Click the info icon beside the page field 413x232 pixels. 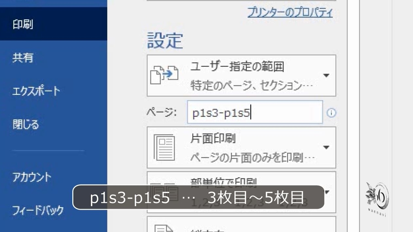331,113
